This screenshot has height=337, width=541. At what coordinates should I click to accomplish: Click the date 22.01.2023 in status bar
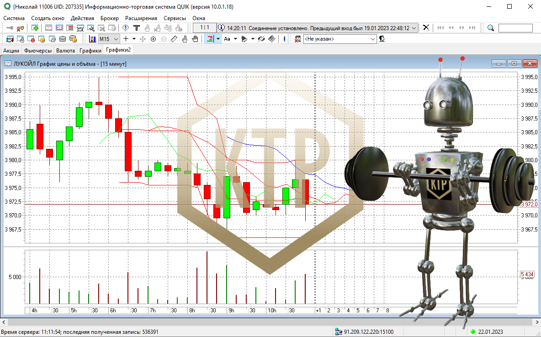[x=490, y=332]
